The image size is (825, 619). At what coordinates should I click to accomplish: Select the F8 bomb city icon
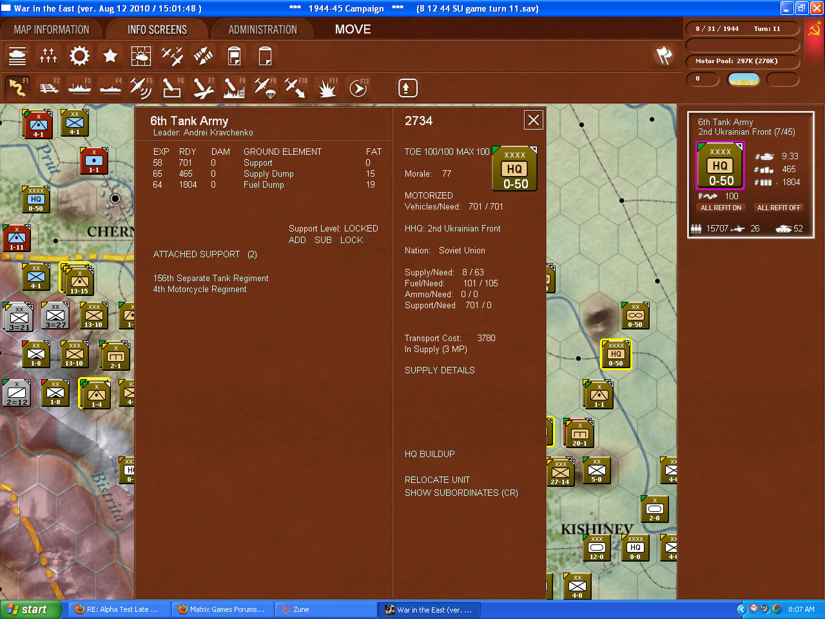(x=234, y=88)
